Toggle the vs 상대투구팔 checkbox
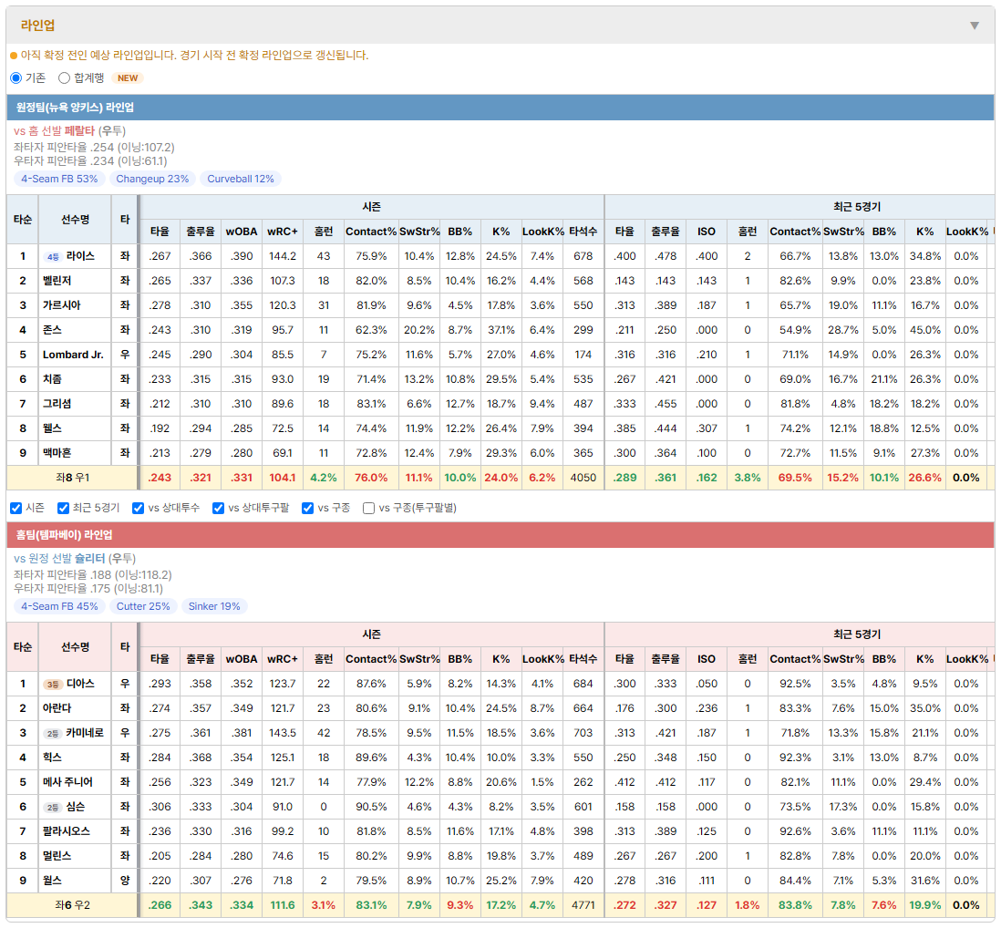Image resolution: width=1001 pixels, height=928 pixels. [218, 508]
